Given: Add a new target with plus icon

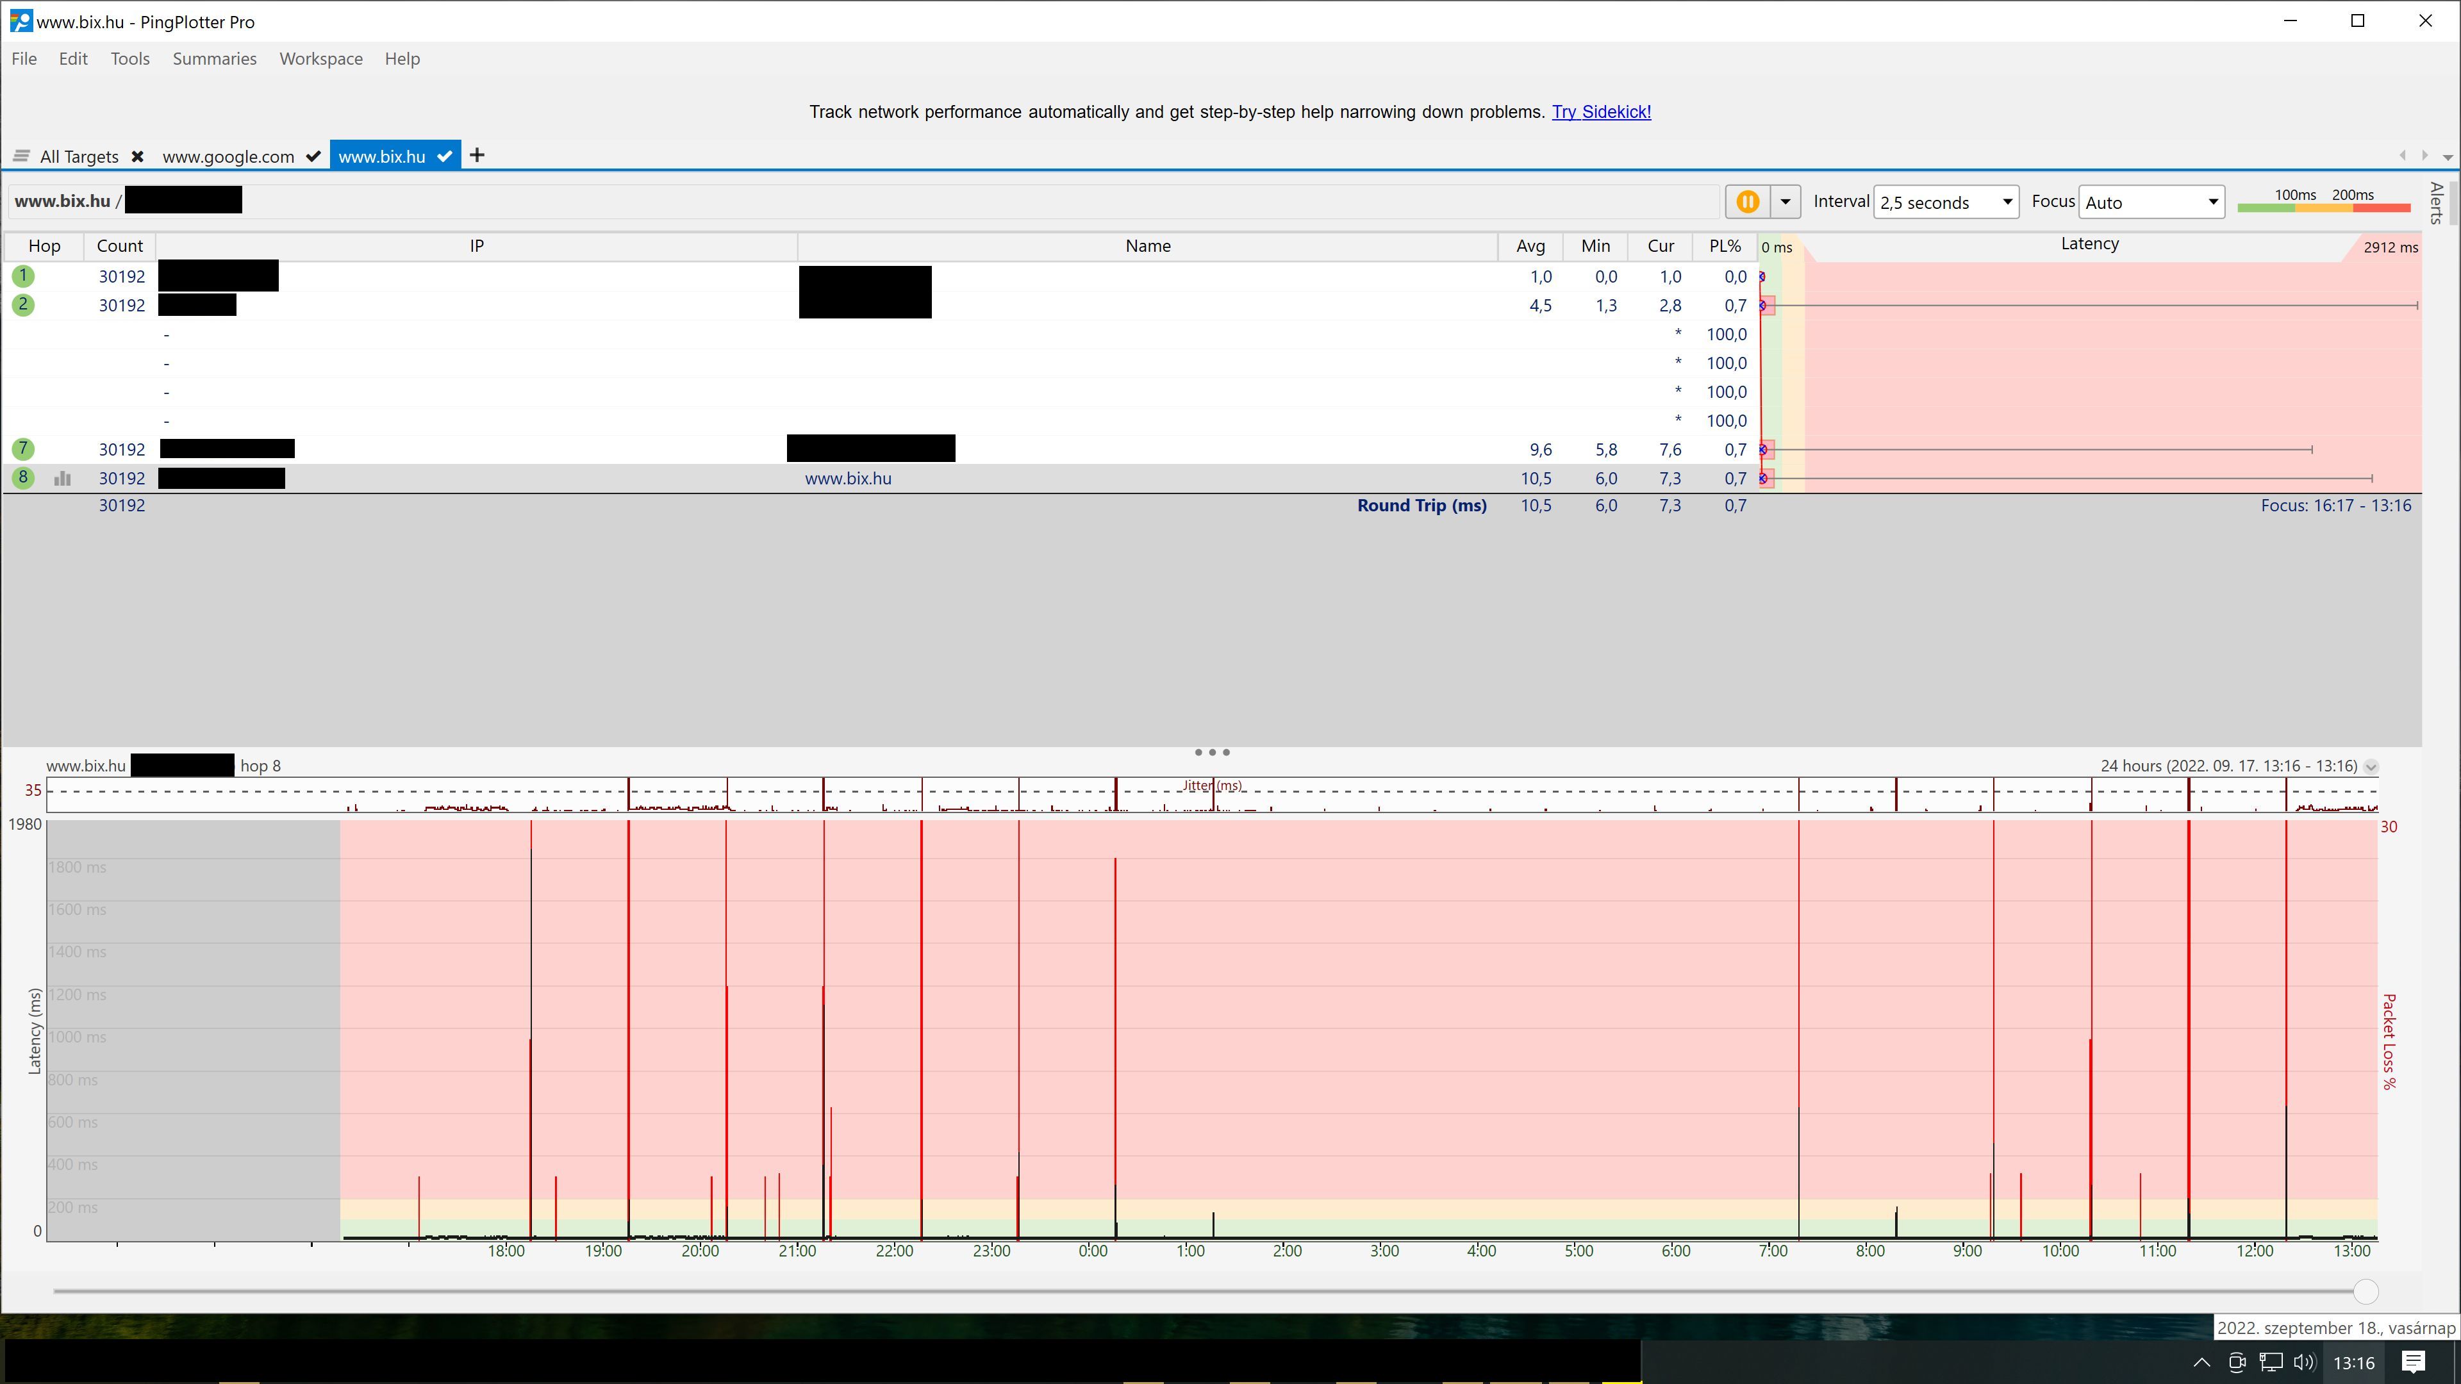Looking at the screenshot, I should pos(477,156).
